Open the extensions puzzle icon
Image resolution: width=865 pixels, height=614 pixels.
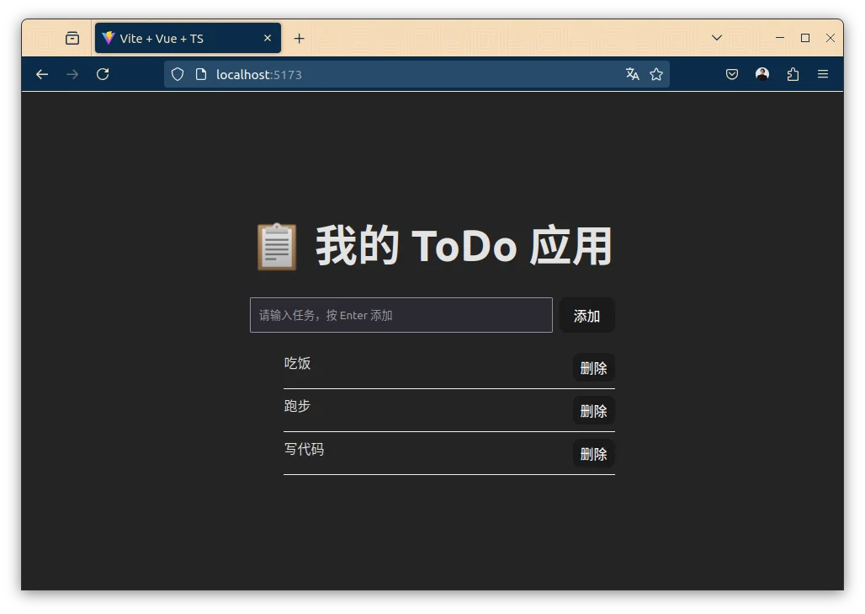(793, 74)
